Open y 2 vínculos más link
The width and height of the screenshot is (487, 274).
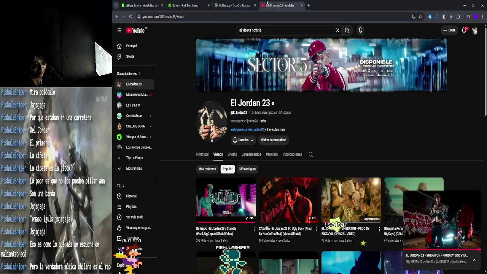(x=275, y=130)
